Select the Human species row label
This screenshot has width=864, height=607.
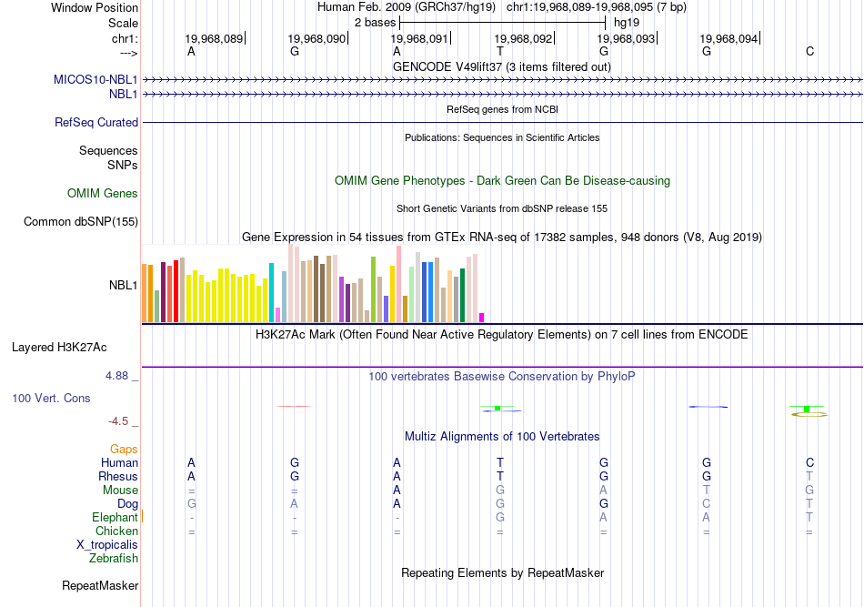tap(119, 462)
